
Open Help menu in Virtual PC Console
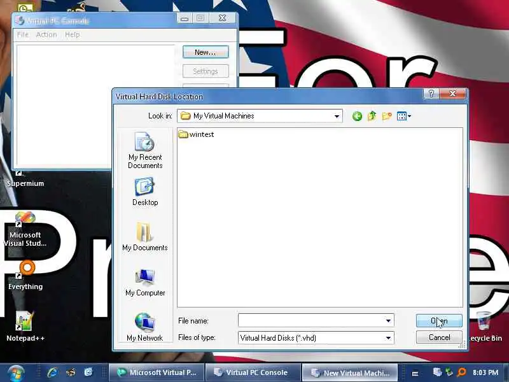(x=72, y=34)
